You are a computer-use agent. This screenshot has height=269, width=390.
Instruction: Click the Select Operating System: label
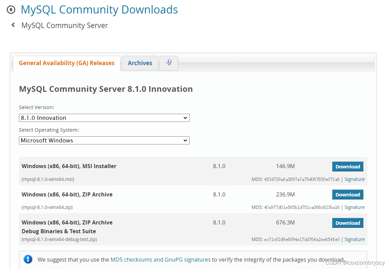(49, 130)
